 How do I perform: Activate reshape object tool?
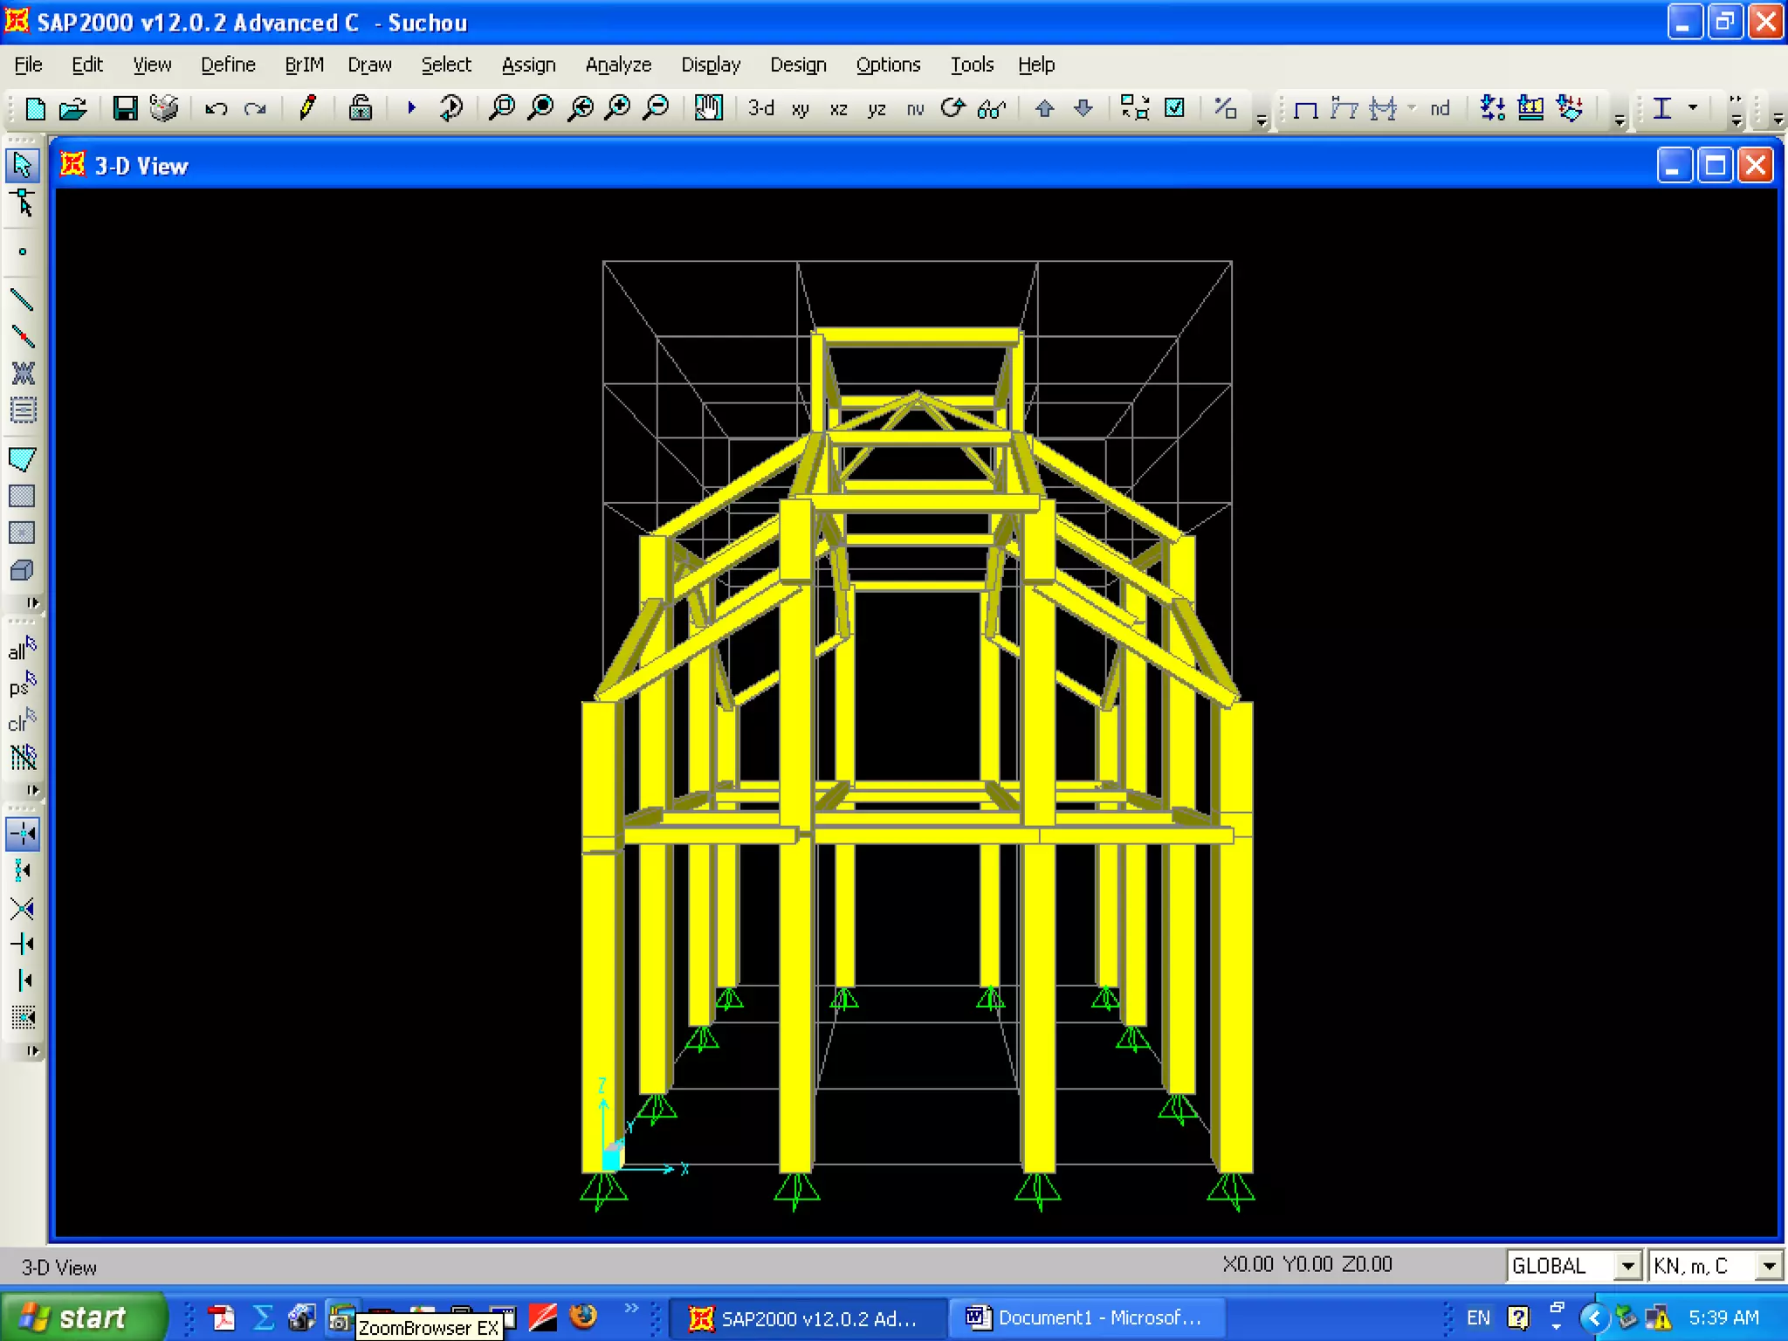(x=23, y=203)
